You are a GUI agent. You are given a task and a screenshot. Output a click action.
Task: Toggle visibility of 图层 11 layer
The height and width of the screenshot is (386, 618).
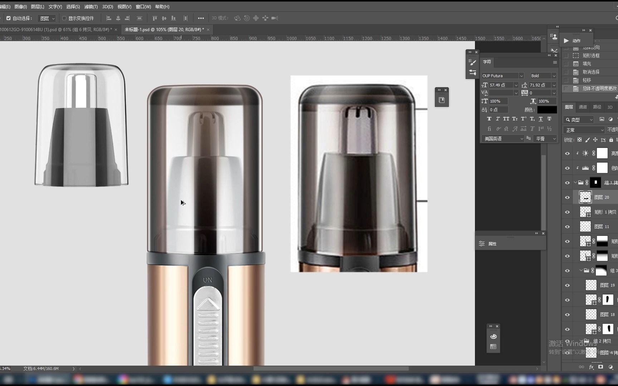[567, 227]
